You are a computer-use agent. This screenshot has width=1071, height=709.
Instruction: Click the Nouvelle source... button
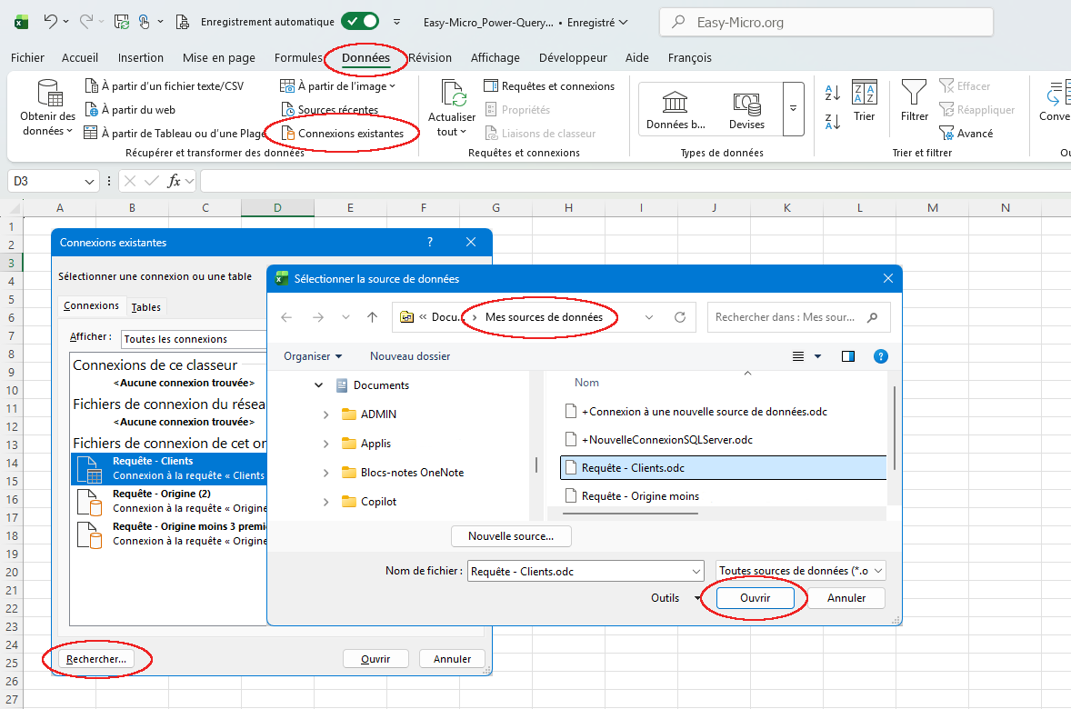point(511,536)
